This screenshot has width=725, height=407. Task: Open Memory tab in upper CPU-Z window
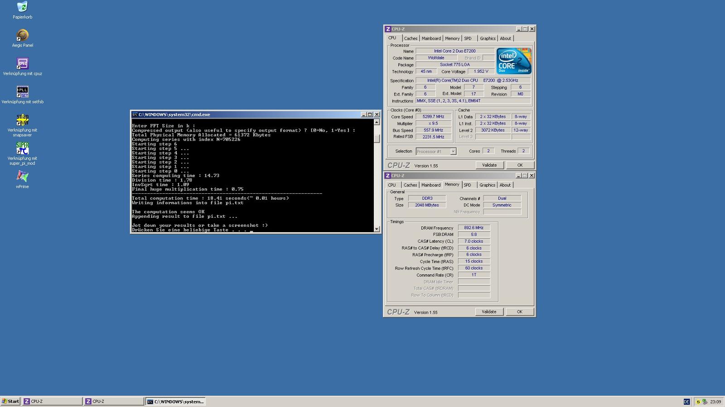452,38
